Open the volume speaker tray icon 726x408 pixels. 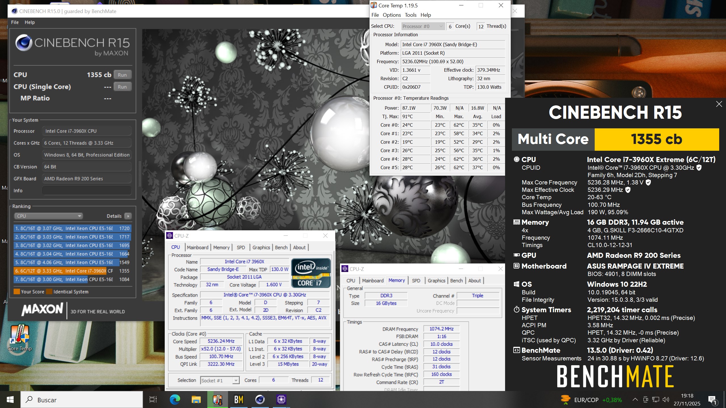665,400
